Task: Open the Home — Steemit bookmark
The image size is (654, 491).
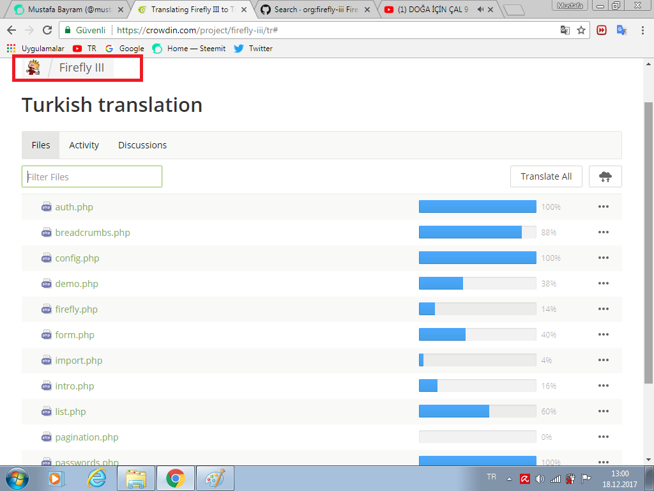Action: (189, 49)
